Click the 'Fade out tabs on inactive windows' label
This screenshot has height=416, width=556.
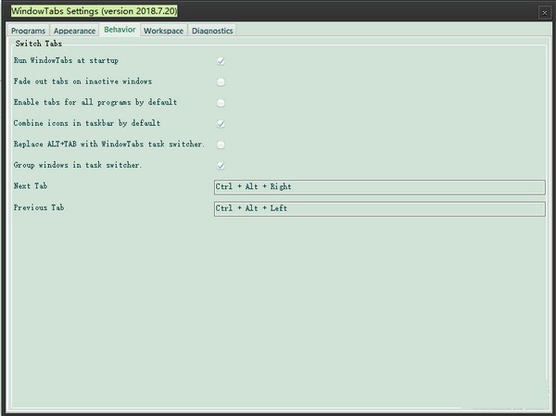click(x=82, y=82)
